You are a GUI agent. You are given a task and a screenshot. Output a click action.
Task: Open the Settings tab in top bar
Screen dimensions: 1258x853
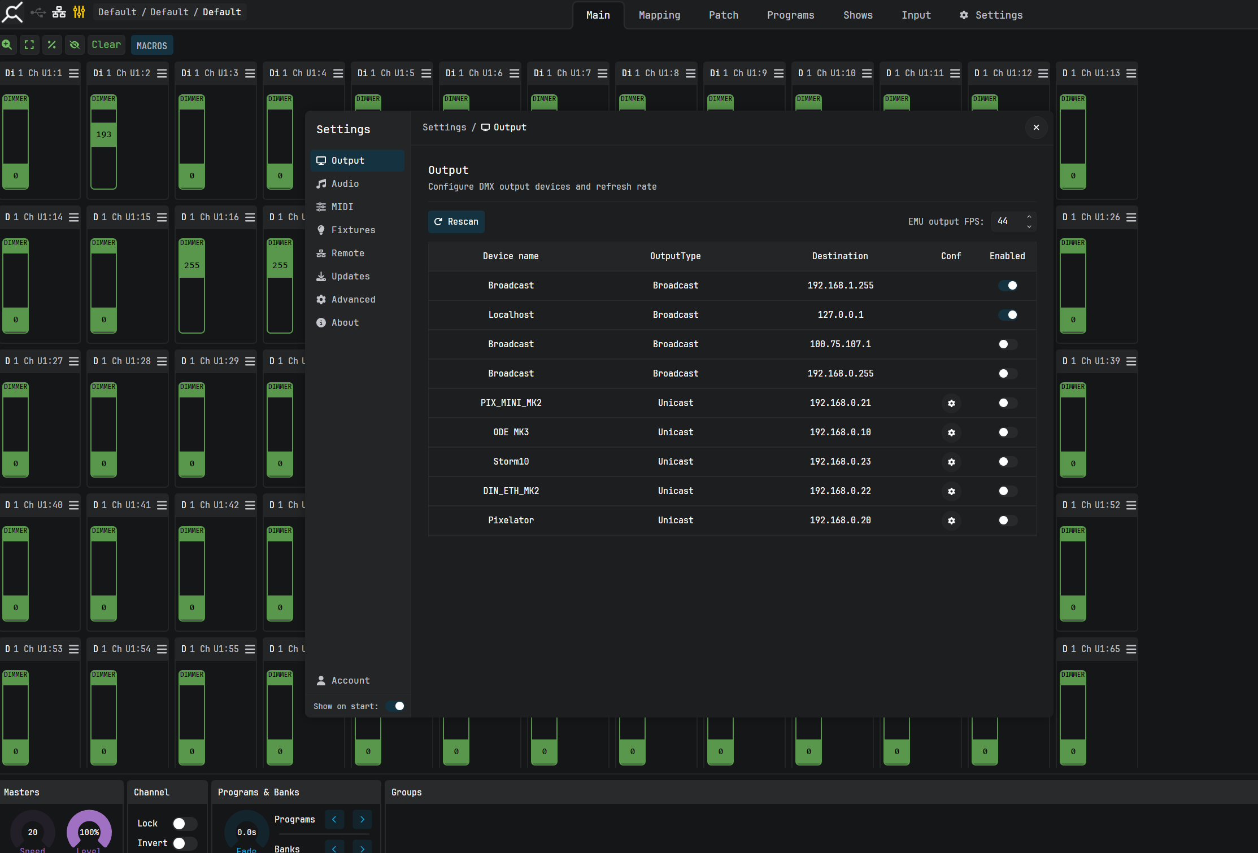click(x=991, y=15)
